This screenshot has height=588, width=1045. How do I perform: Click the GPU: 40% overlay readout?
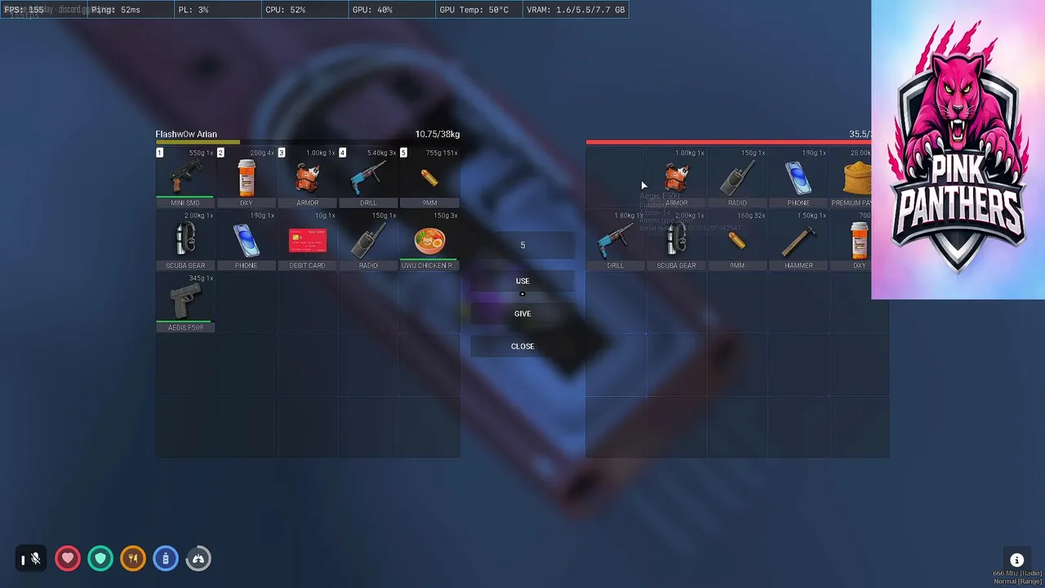(372, 10)
